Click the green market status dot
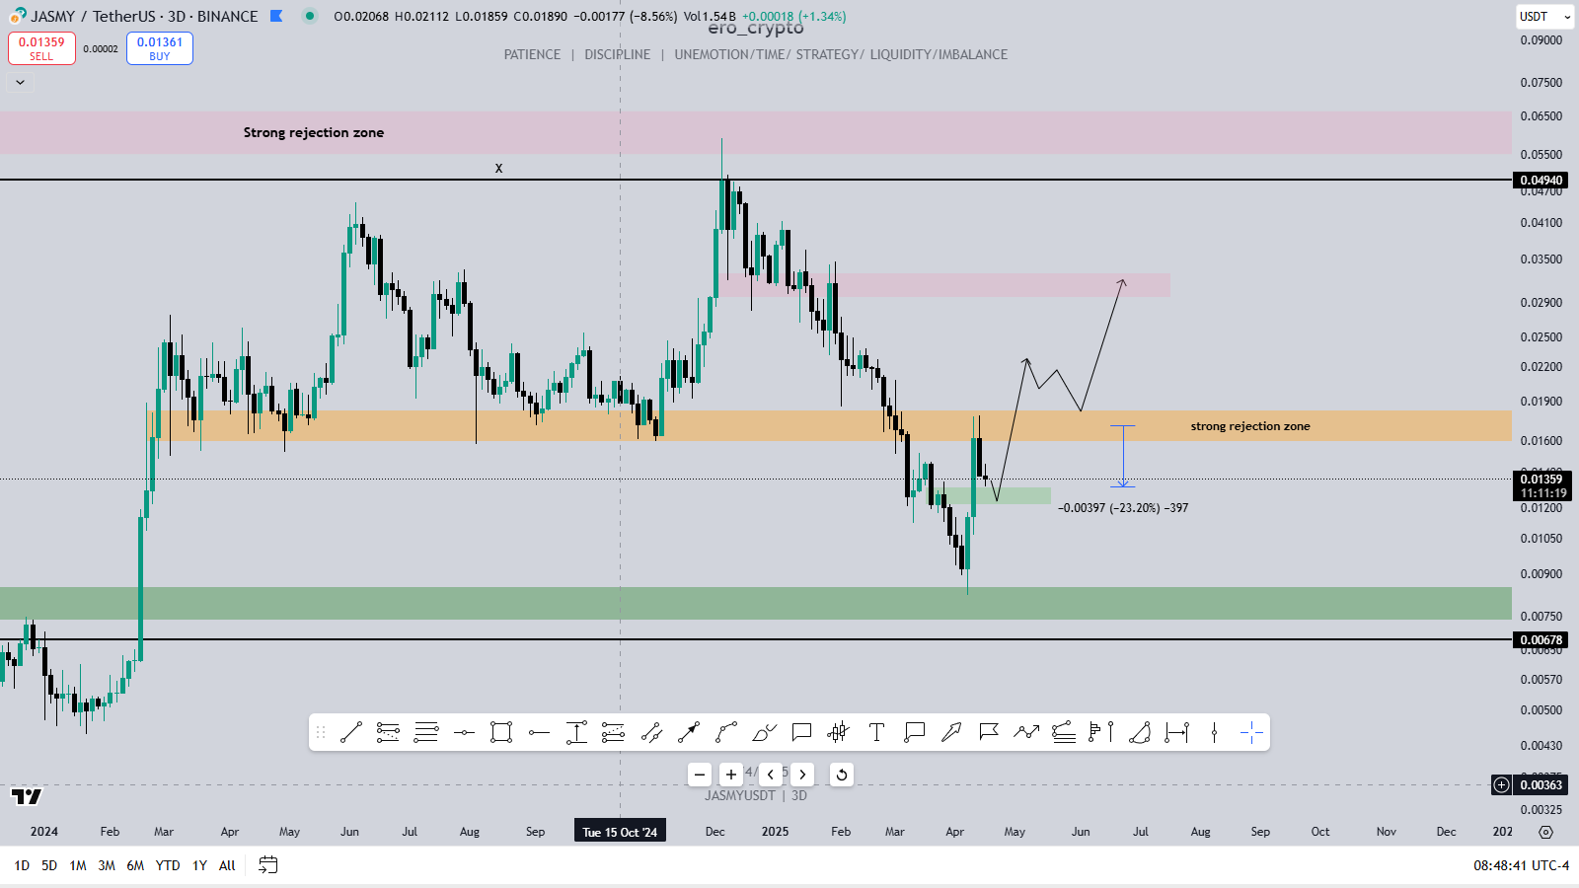1579x888 pixels. point(310,16)
